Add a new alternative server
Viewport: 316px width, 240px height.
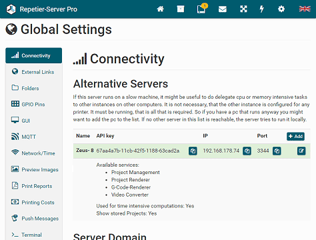[x=295, y=136]
